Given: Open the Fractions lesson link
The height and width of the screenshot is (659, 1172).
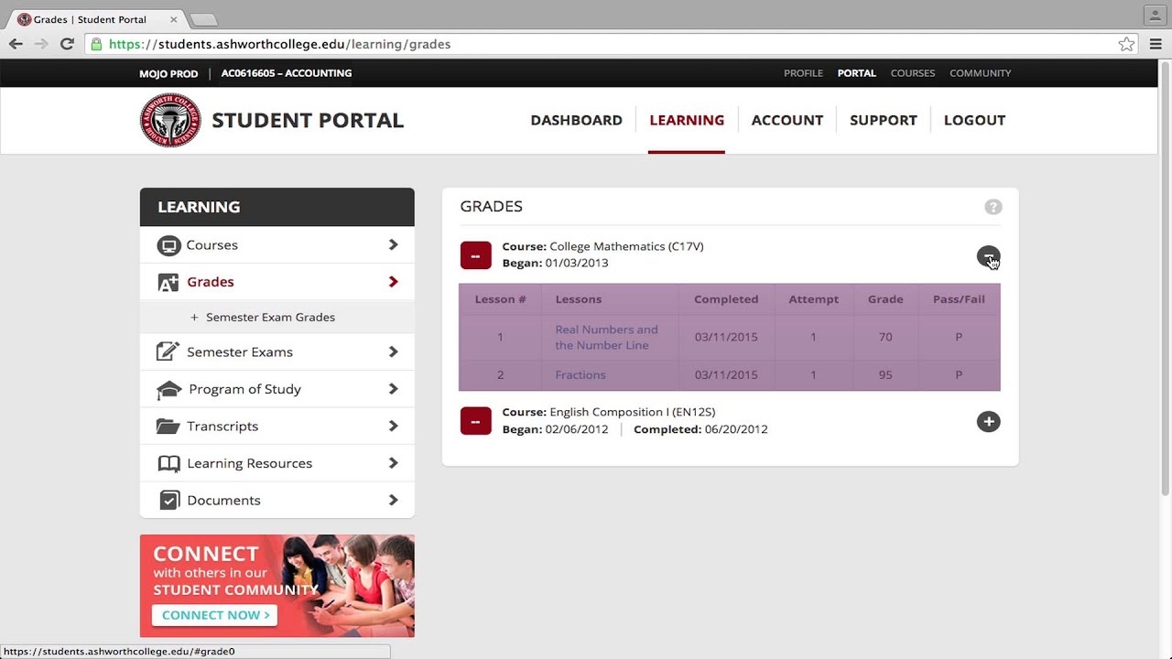Looking at the screenshot, I should [x=581, y=375].
